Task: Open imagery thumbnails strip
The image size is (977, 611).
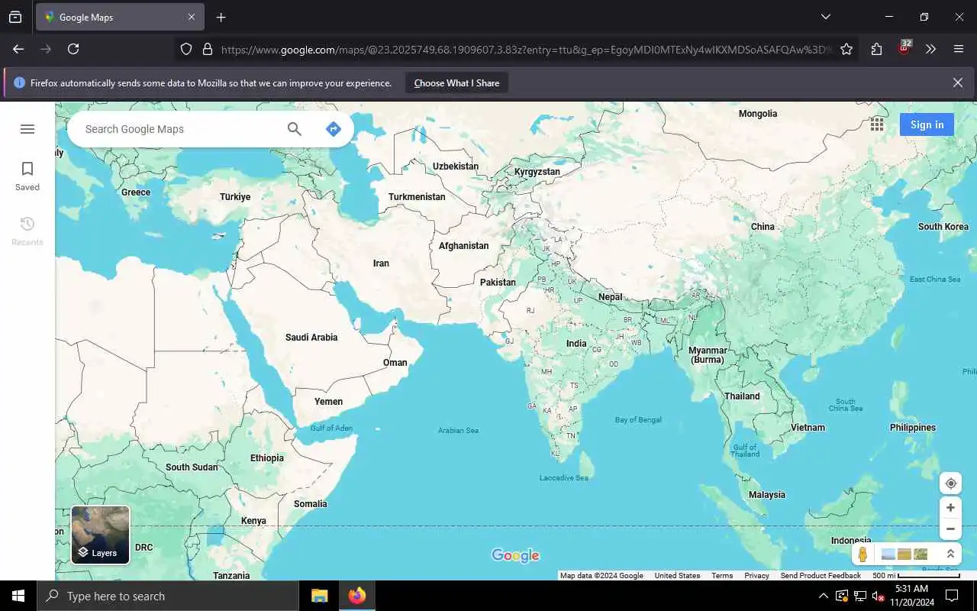Action: 904,554
